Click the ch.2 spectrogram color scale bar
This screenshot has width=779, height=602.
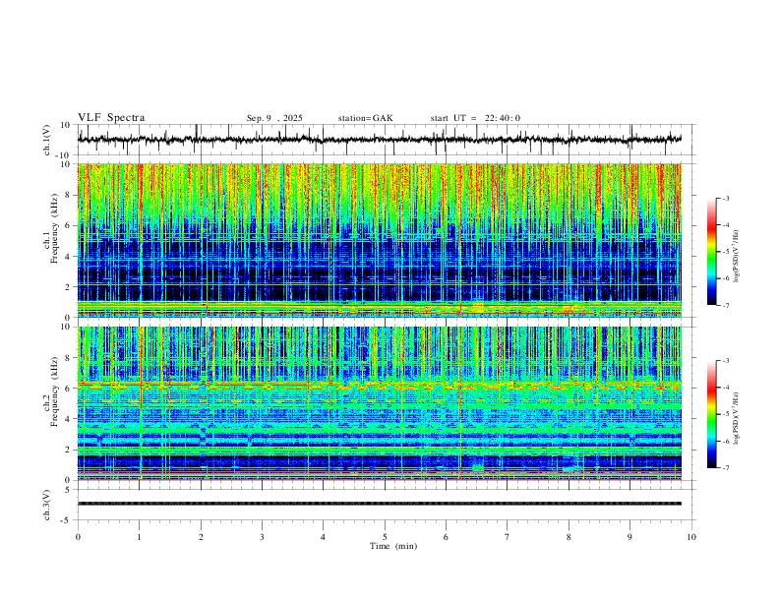[x=712, y=414]
